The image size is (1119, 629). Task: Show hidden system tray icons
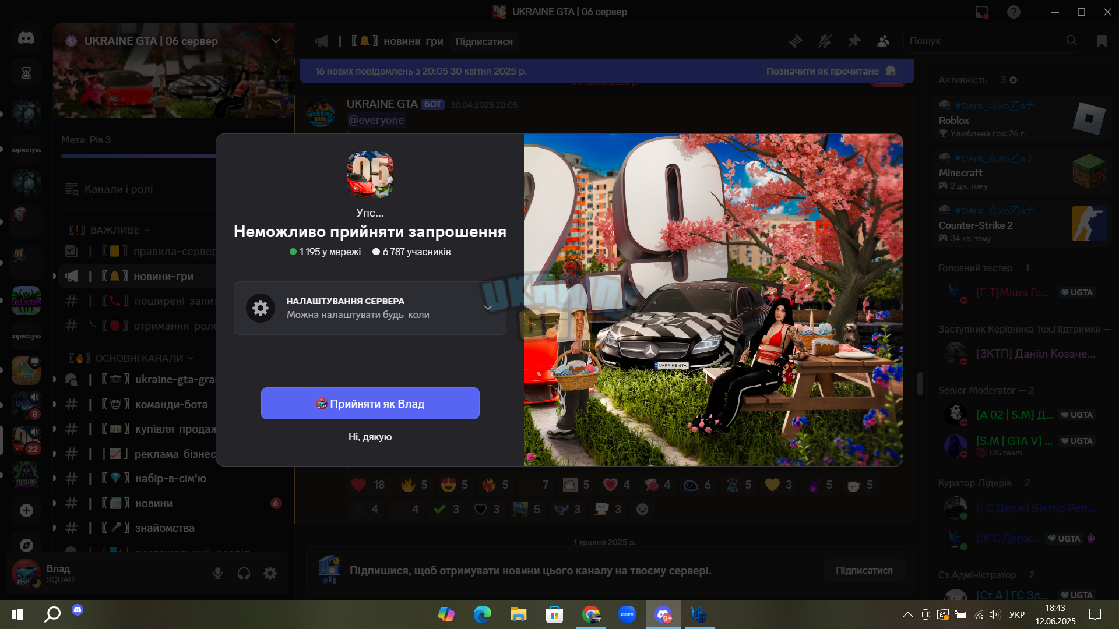click(x=908, y=614)
